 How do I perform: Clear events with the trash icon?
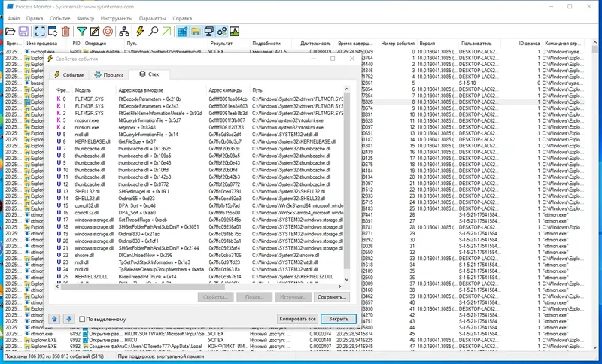66,32
